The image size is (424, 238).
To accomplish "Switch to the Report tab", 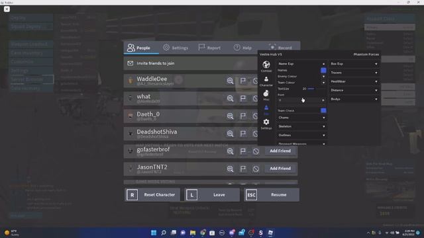I will coord(209,48).
